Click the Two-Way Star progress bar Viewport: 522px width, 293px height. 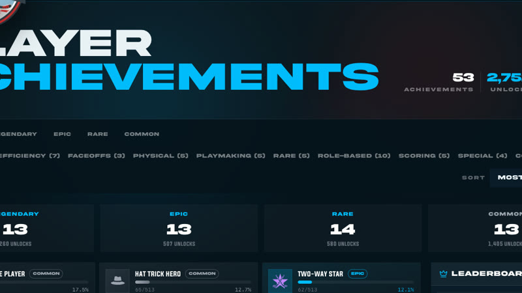[356, 282]
